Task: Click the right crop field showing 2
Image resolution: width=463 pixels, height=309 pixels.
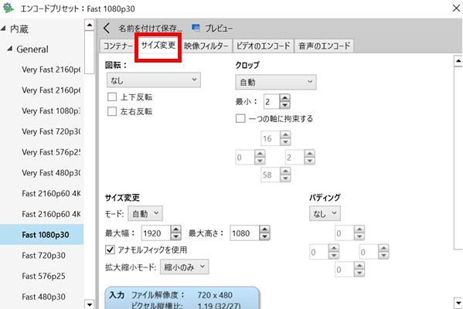Action: [294, 158]
